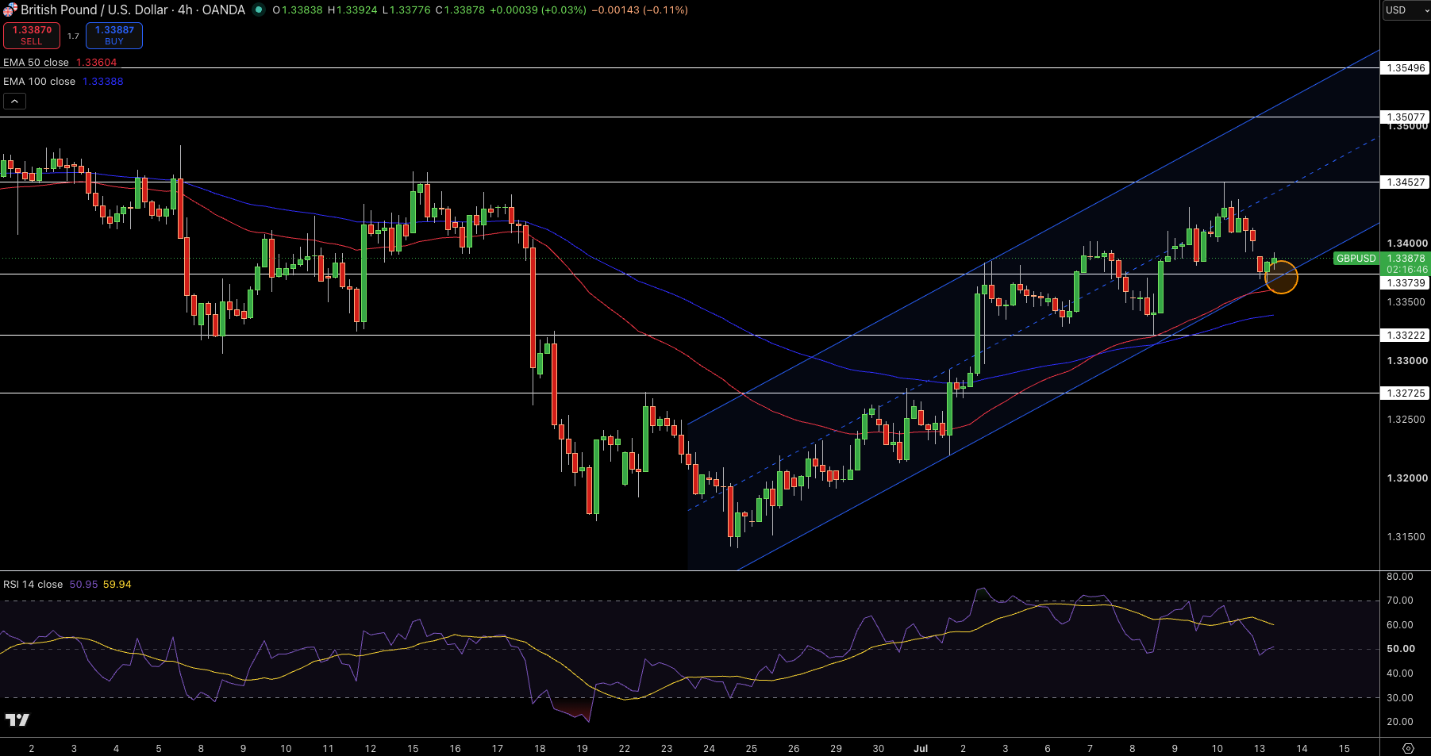Click the 02:16:46 countdown timer label
1431x756 pixels.
coord(1406,270)
